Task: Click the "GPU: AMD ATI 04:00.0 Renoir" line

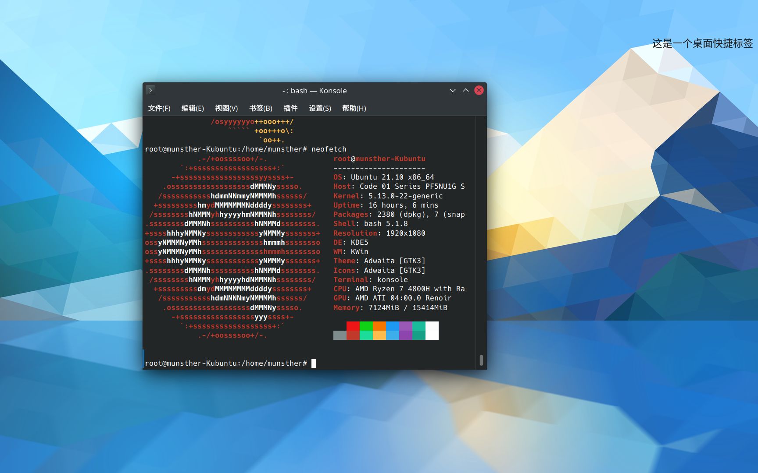Action: point(393,298)
